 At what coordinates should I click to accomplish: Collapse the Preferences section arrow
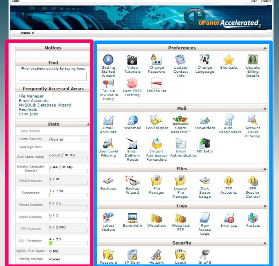[265, 48]
